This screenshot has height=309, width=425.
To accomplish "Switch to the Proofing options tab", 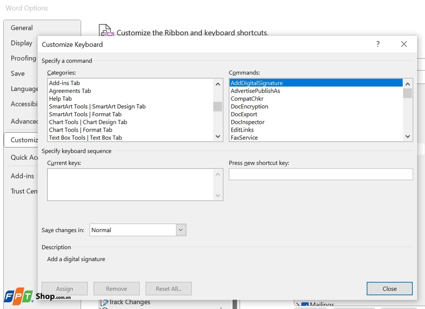I will tap(23, 58).
